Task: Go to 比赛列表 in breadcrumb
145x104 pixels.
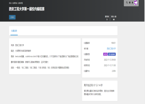Action: coord(15,3)
